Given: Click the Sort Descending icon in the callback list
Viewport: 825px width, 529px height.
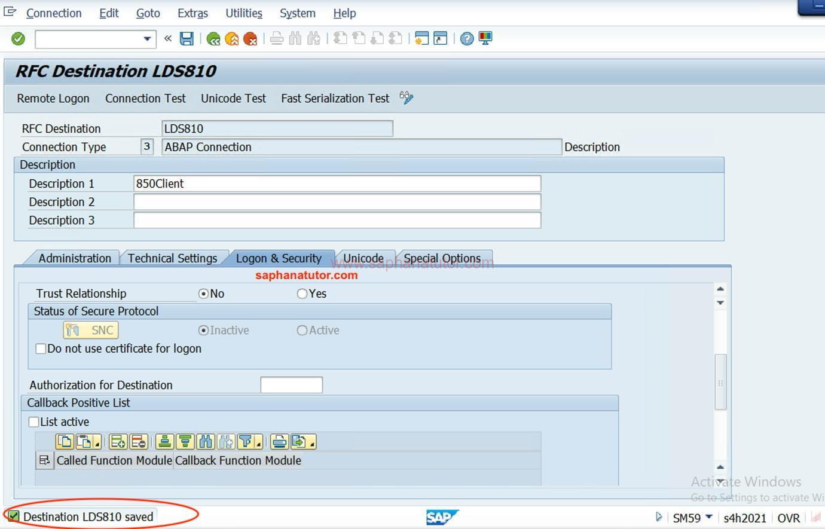Looking at the screenshot, I should click(x=185, y=442).
